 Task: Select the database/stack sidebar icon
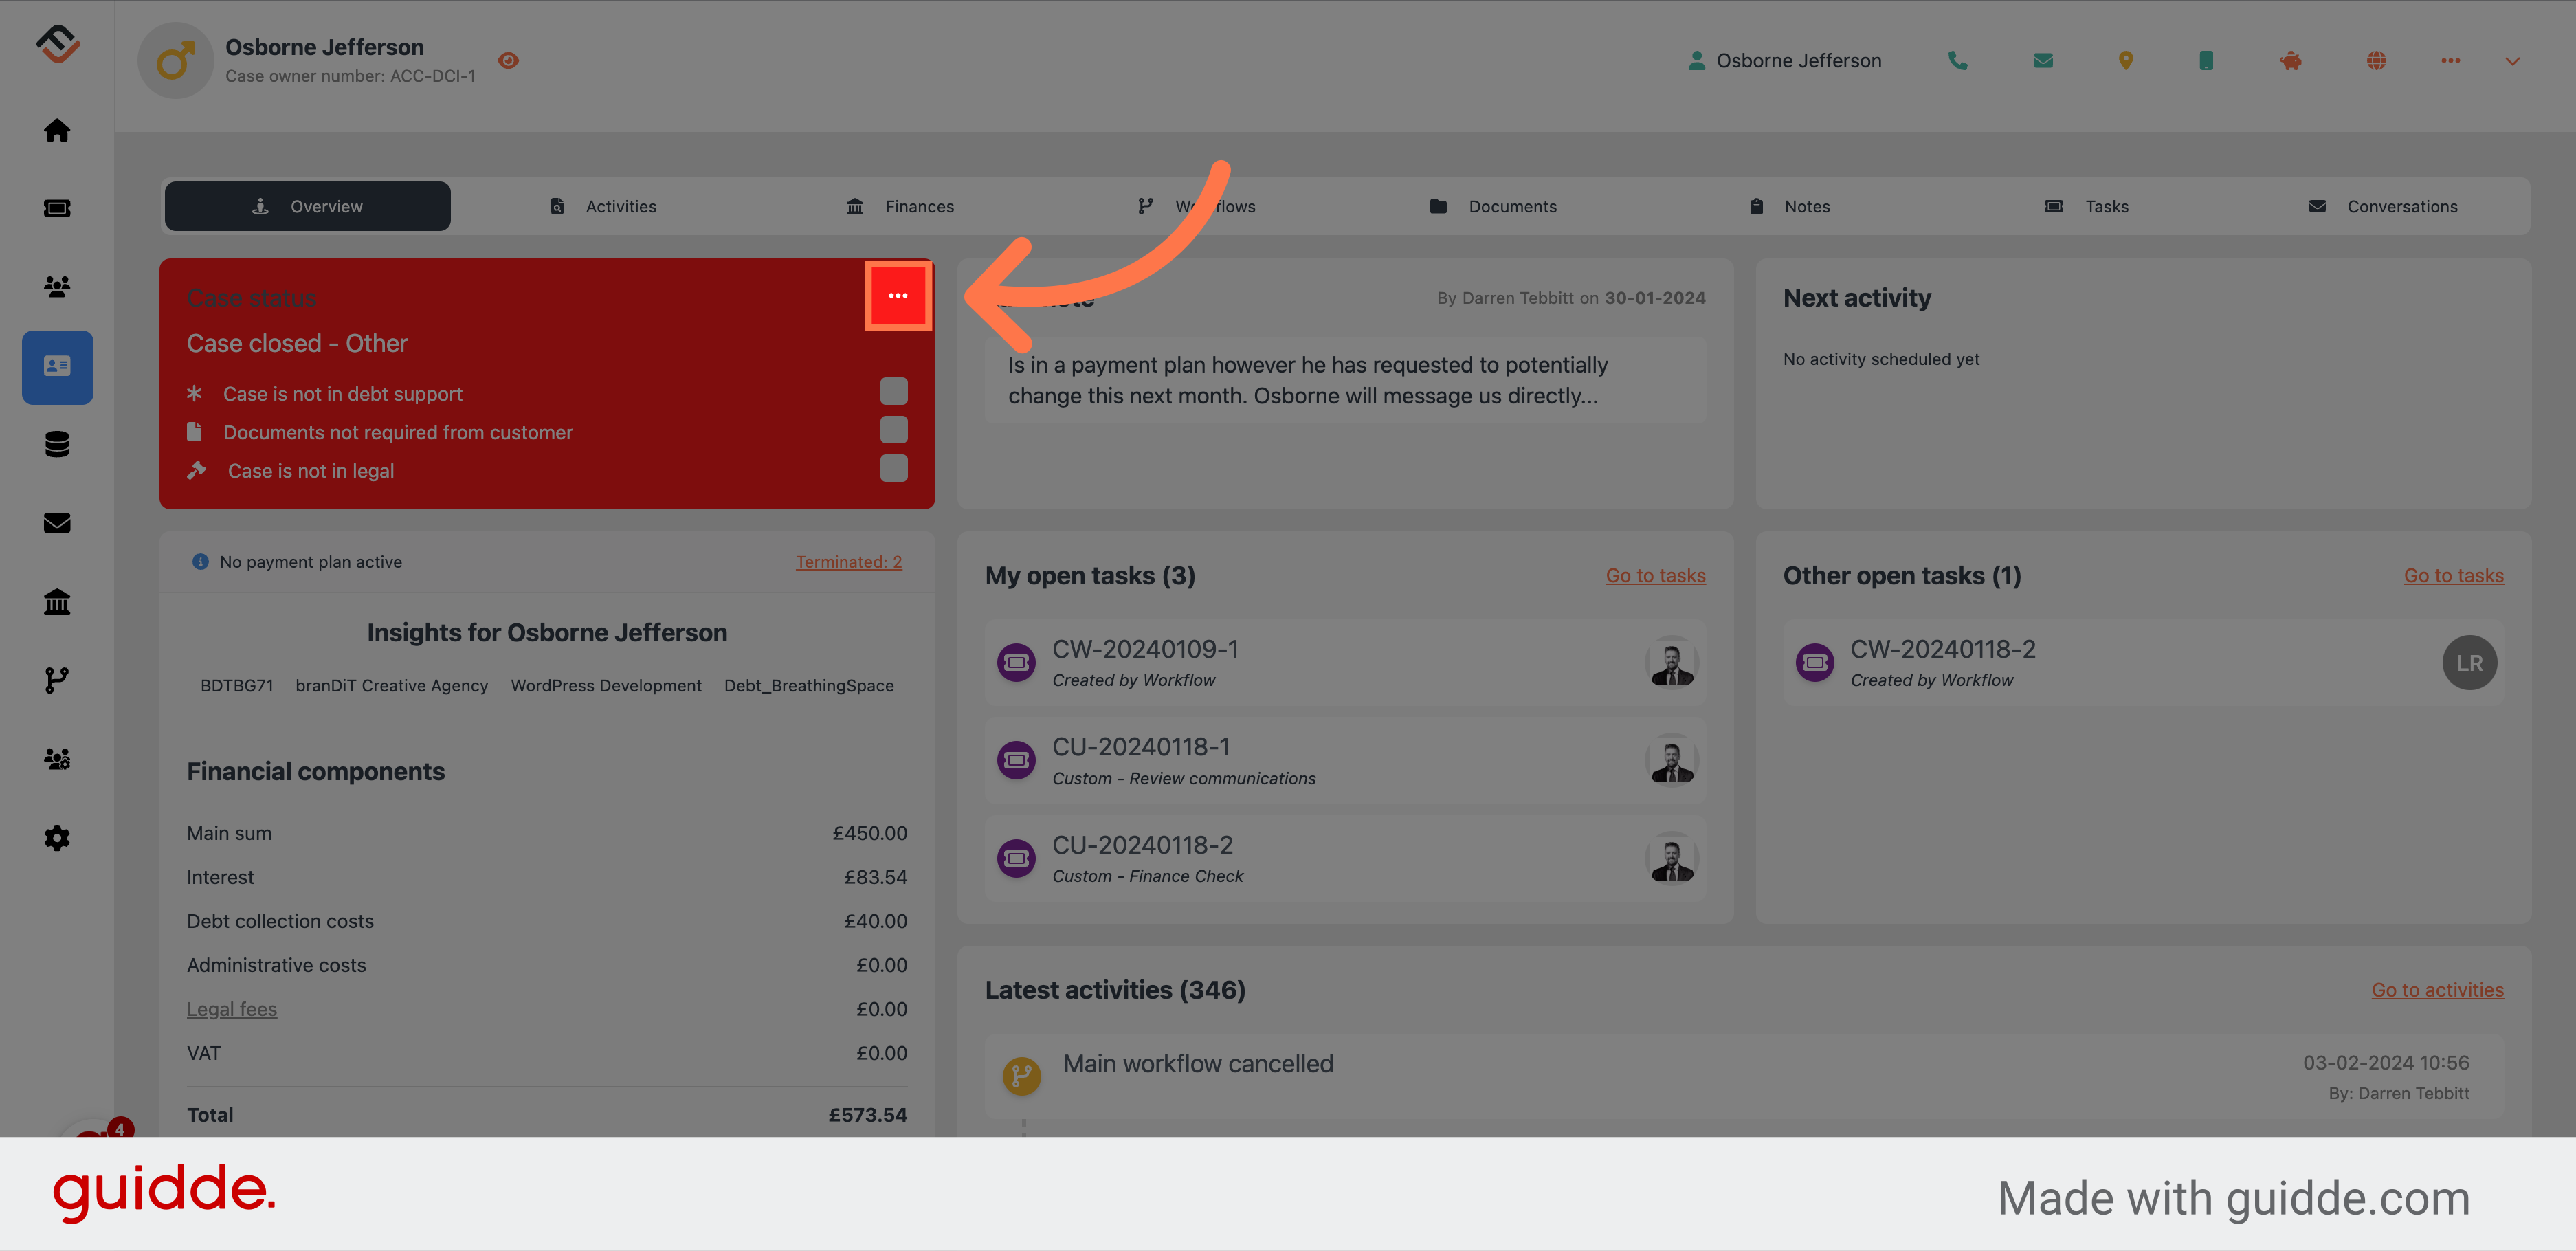coord(58,442)
